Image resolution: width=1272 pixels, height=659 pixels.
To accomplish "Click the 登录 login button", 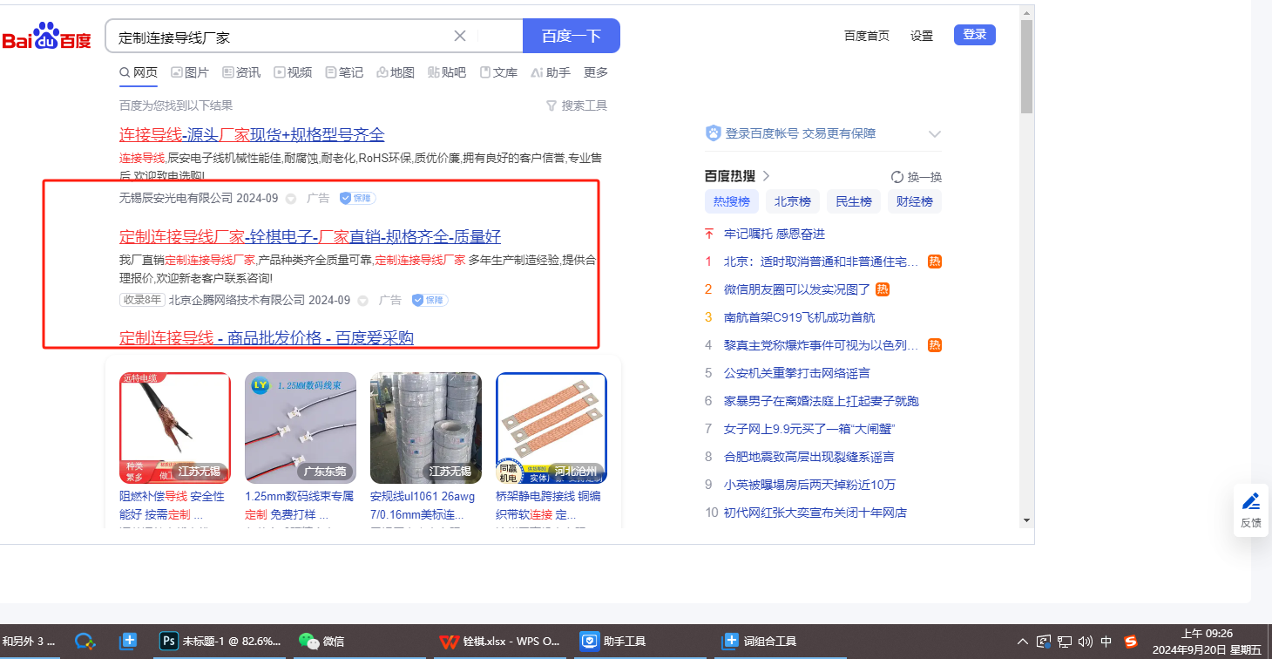I will (x=974, y=35).
